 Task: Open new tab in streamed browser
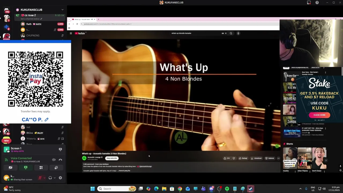pos(98,19)
